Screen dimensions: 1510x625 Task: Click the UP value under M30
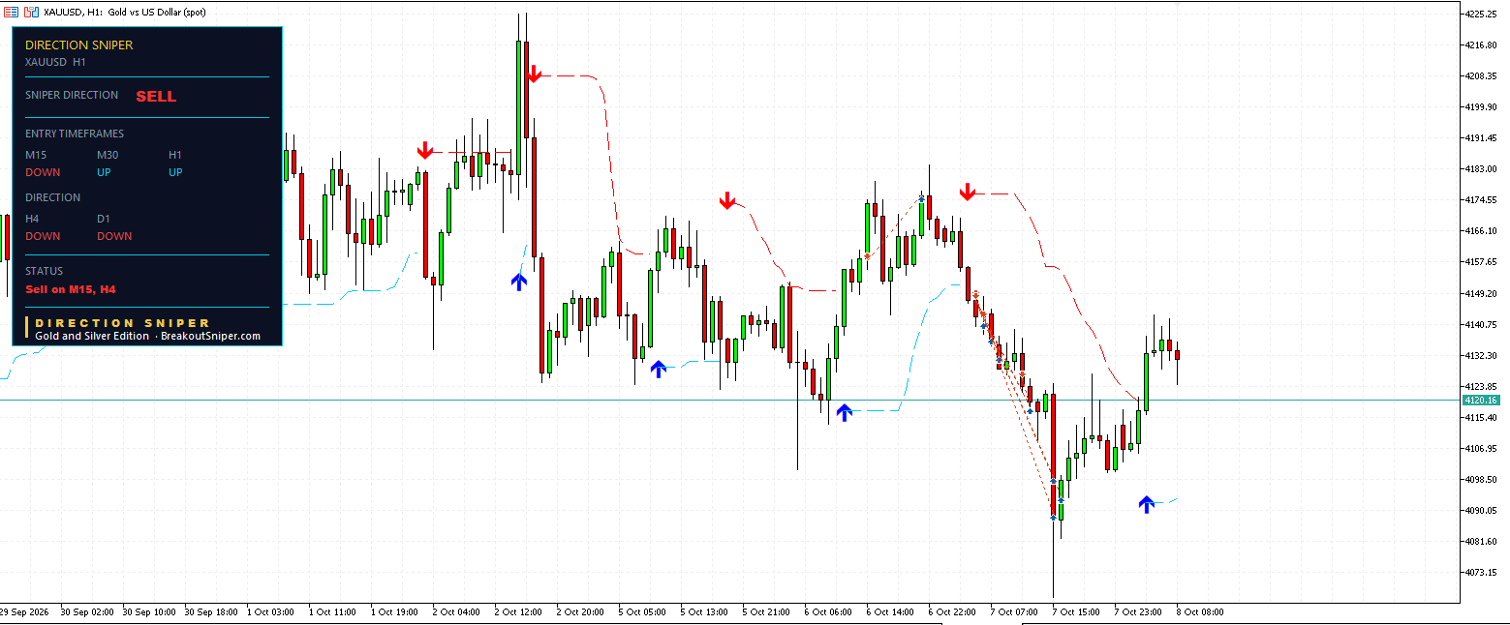click(x=104, y=172)
